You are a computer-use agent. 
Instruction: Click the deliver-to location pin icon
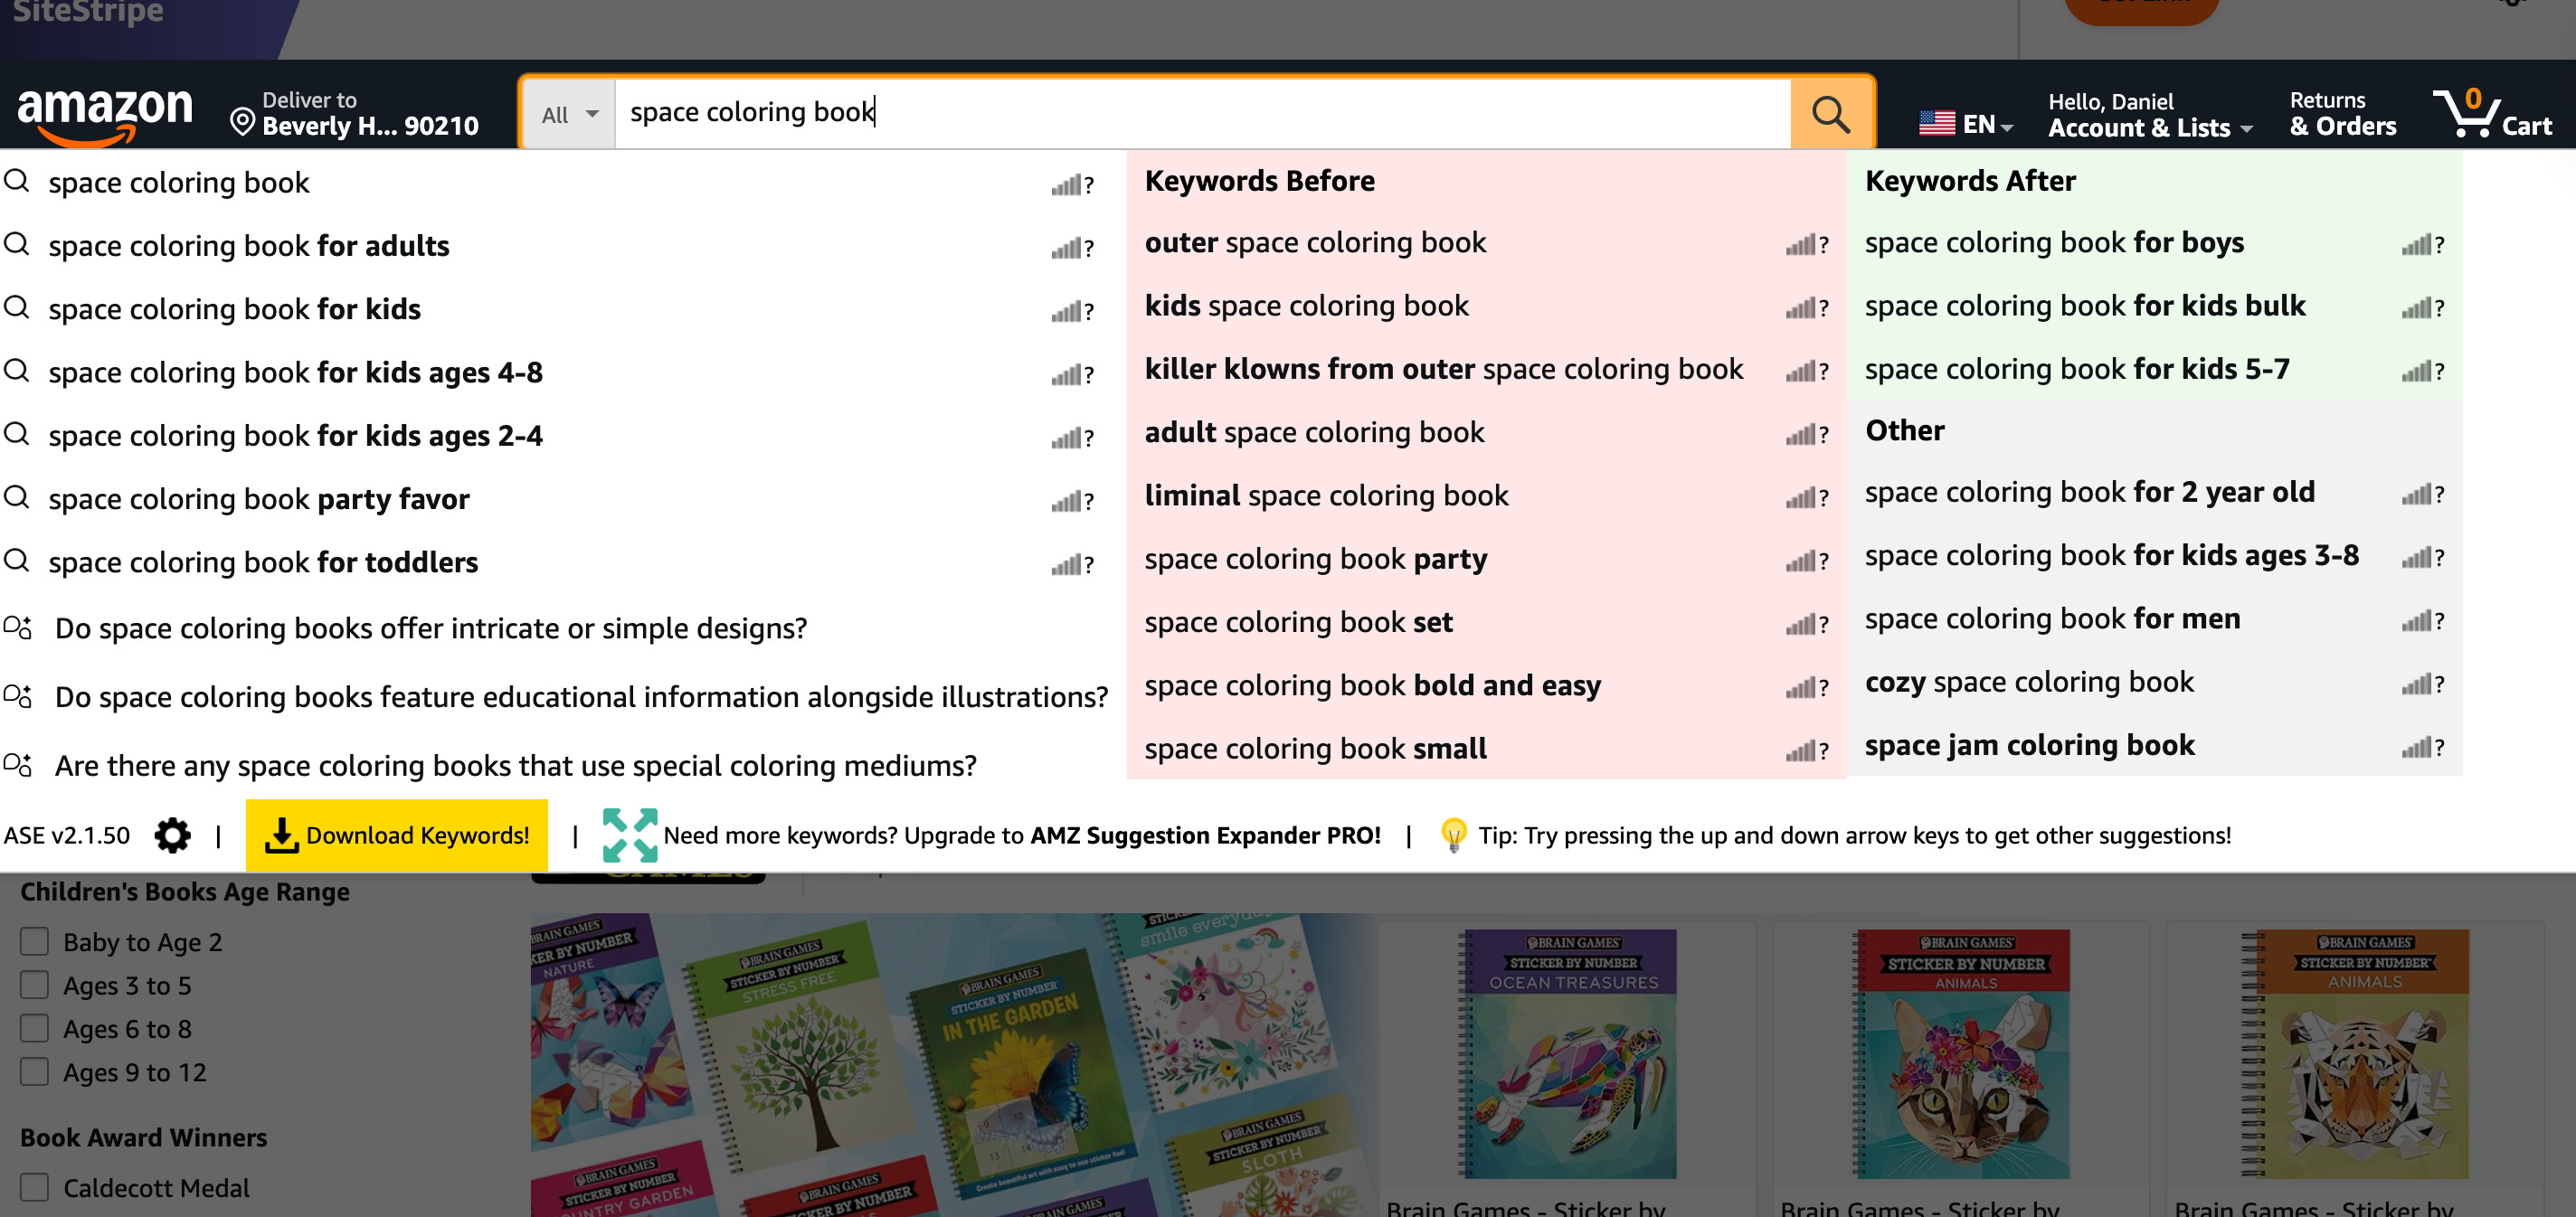point(242,122)
